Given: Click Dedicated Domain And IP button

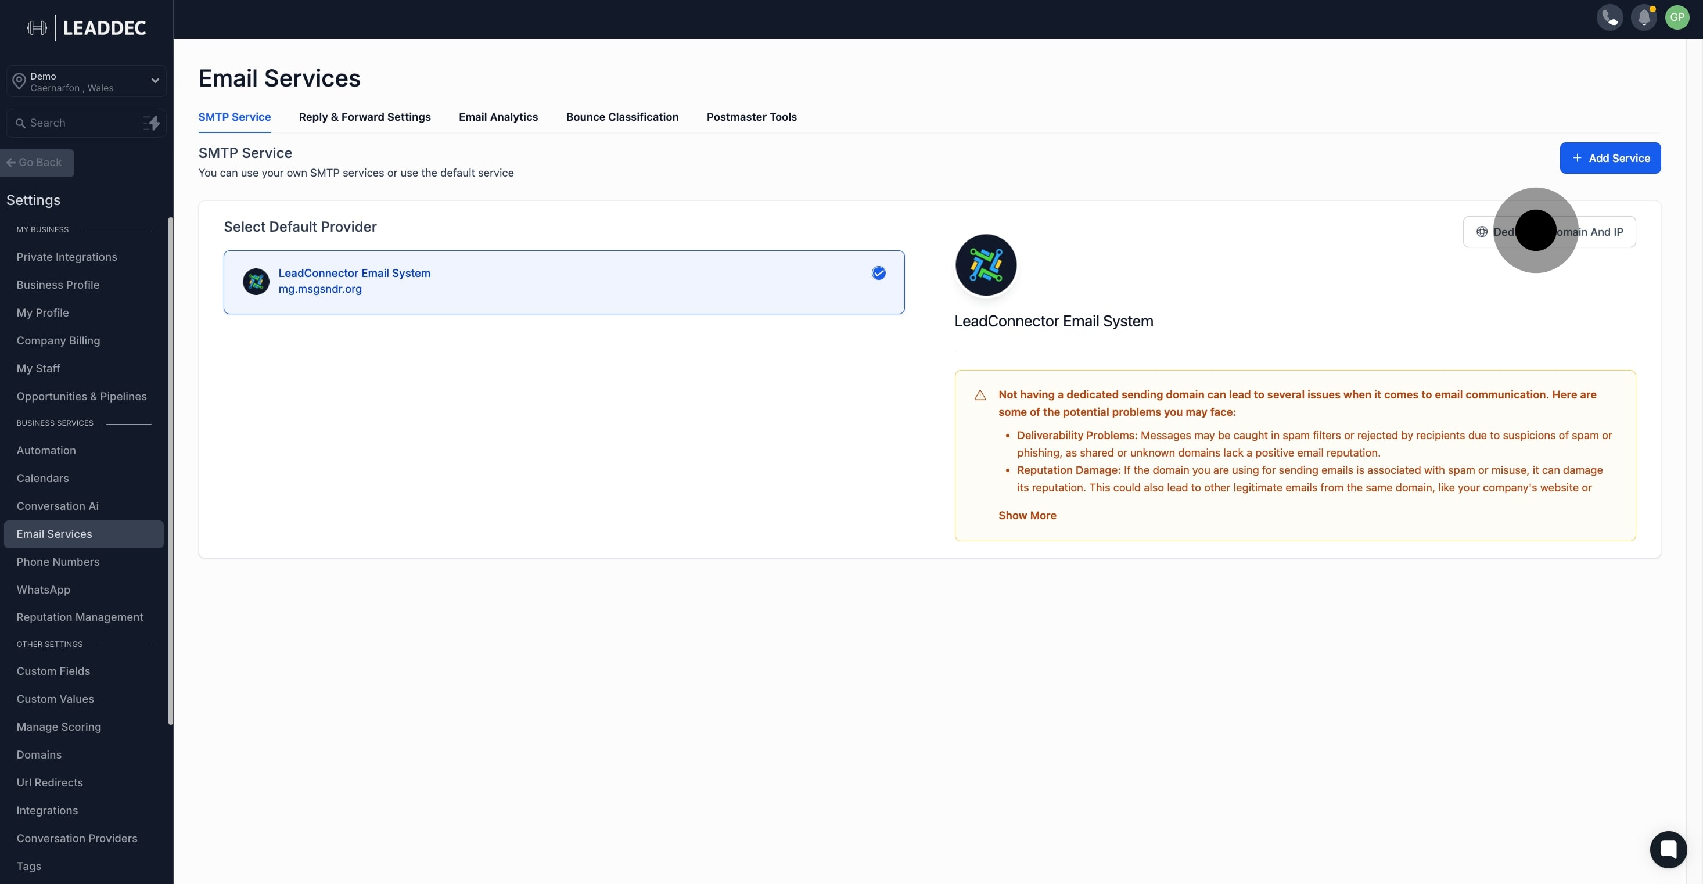Looking at the screenshot, I should (x=1549, y=231).
